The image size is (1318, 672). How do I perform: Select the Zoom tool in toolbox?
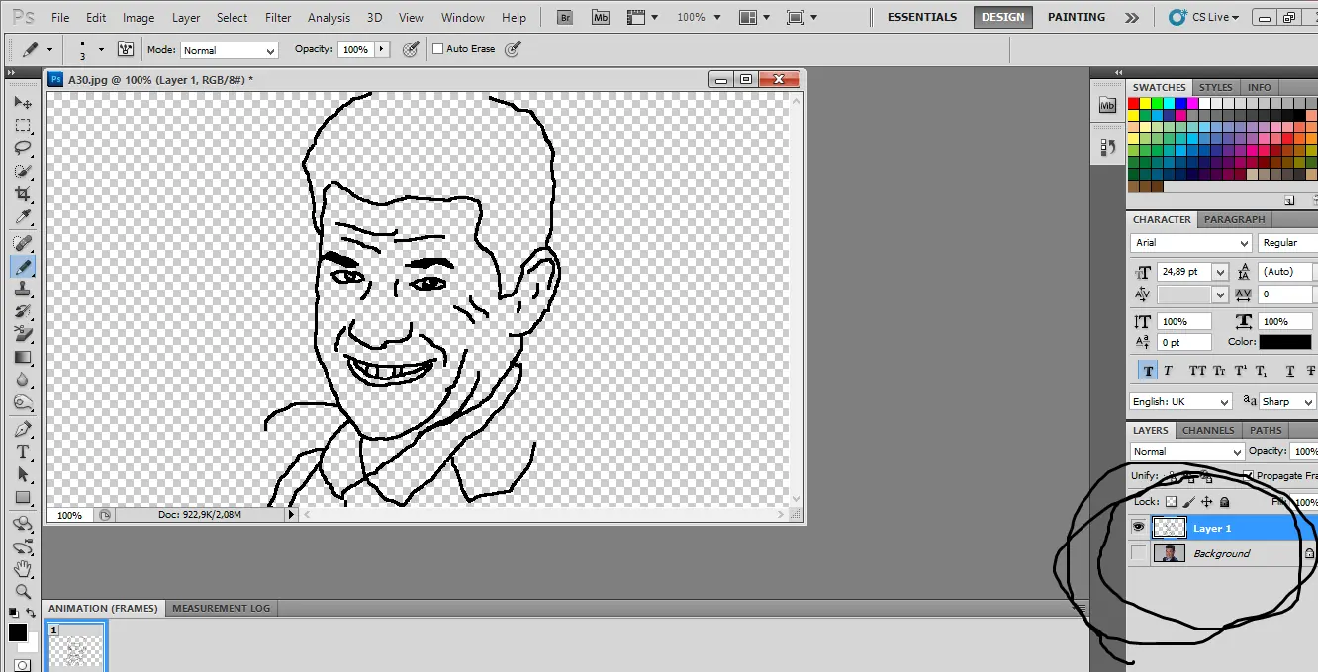(22, 592)
